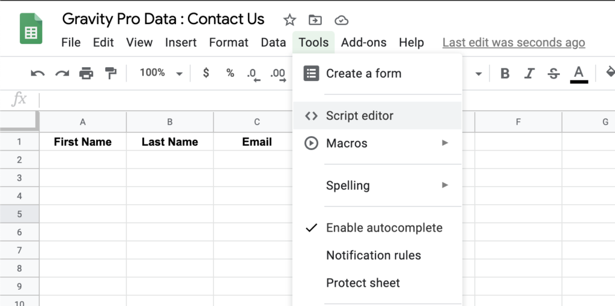Viewport: 615px width, 306px height.
Task: Star the Gravity Pro Data document
Action: point(289,20)
